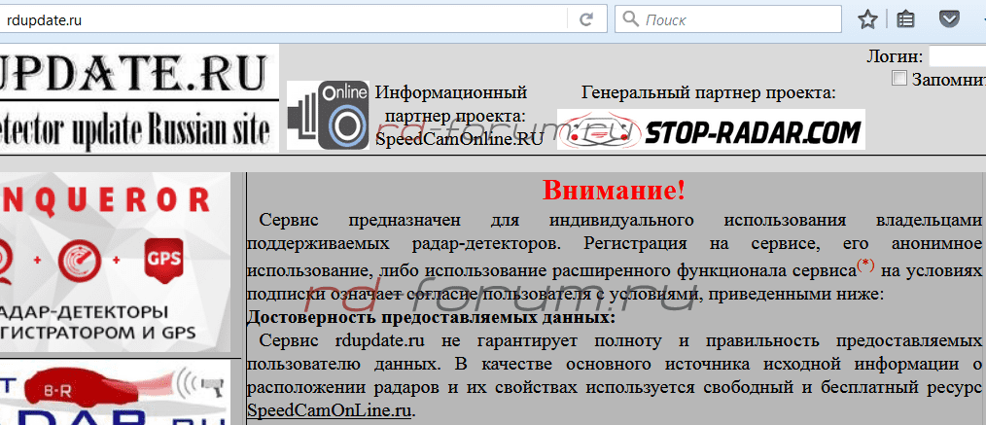The width and height of the screenshot is (986, 425).
Task: Click the Pocket save icon
Action: pyautogui.click(x=948, y=19)
